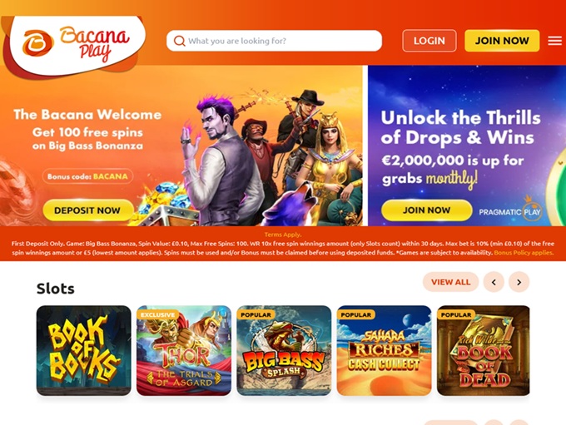Viewport: 566px width, 425px height.
Task: Focus the 'What you are looking for?' search field
Action: click(x=274, y=41)
